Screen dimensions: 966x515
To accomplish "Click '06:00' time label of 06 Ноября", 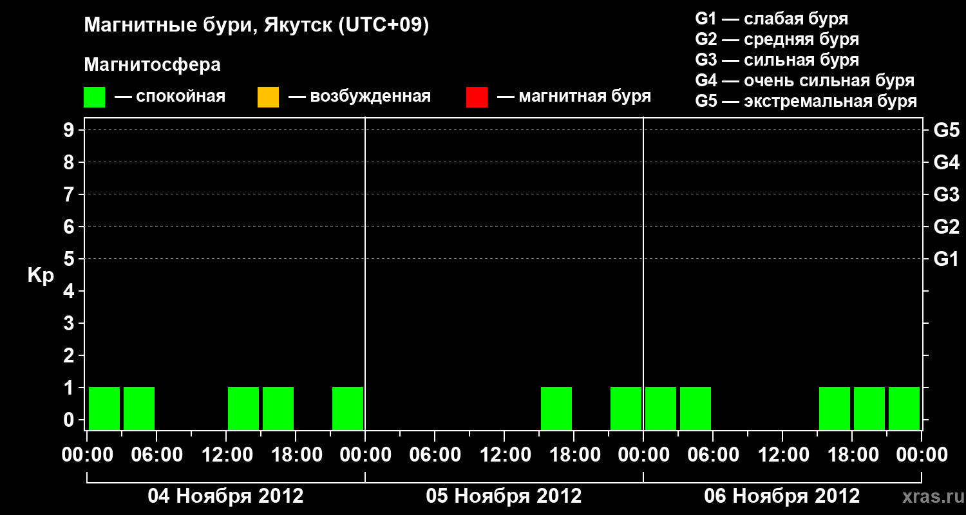I will point(713,455).
